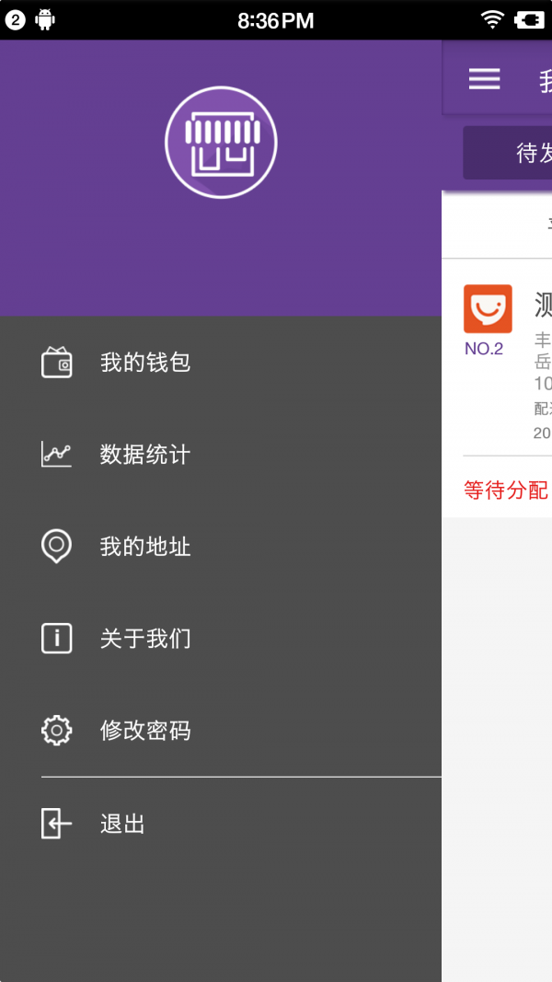The width and height of the screenshot is (552, 982).
Task: Tap the Android icon in status bar
Action: (45, 19)
